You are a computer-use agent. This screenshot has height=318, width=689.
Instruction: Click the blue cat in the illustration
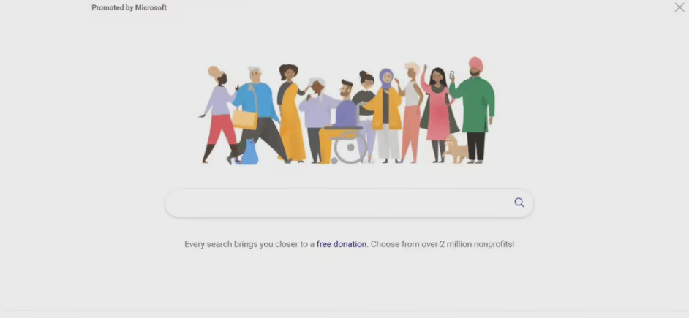249,152
